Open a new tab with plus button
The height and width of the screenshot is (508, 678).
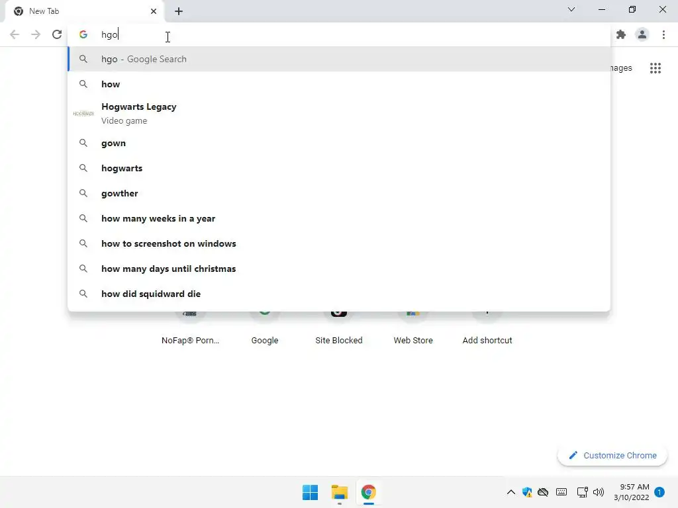tap(179, 11)
